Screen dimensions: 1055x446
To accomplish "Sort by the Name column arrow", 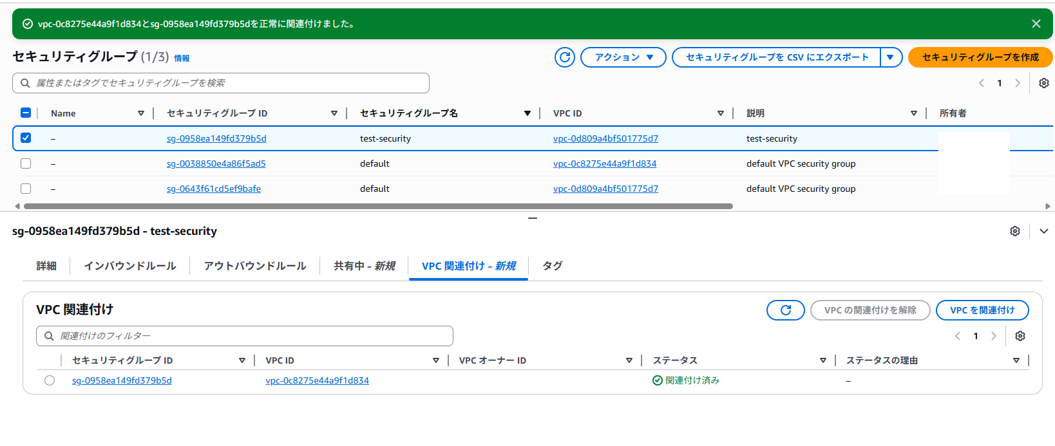I will tap(140, 113).
